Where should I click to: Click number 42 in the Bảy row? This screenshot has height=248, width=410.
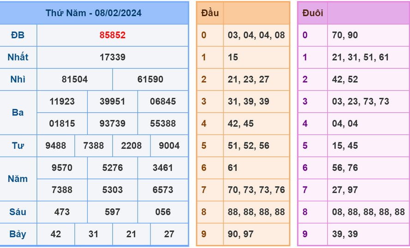[x=56, y=234]
